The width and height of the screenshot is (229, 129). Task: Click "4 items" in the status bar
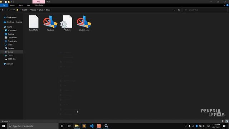[x=5, y=121]
